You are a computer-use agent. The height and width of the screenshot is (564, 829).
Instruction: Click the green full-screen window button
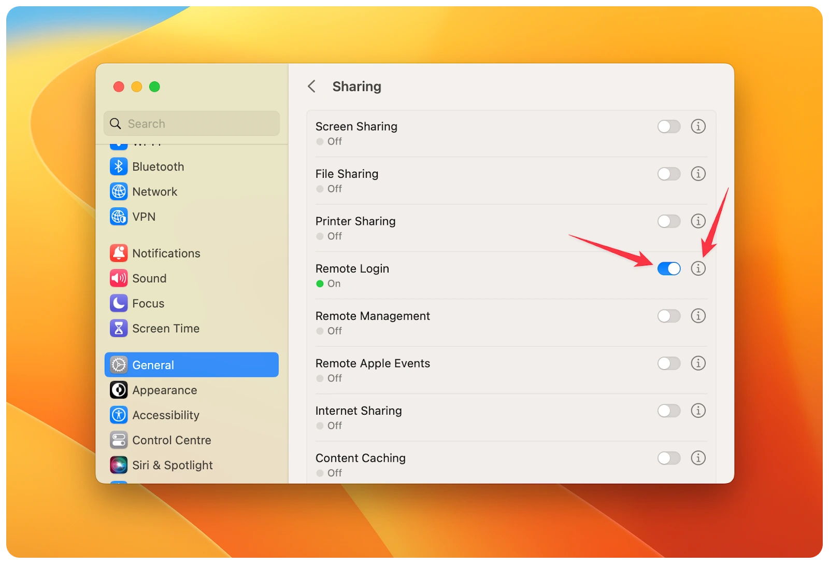(x=154, y=87)
